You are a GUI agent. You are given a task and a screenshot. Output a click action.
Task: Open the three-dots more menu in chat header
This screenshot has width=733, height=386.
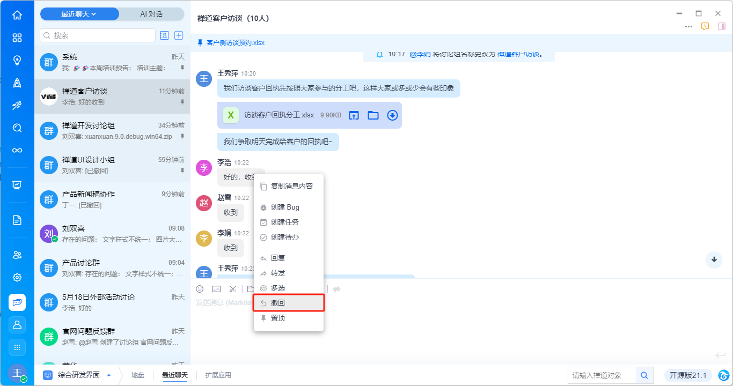click(x=688, y=26)
